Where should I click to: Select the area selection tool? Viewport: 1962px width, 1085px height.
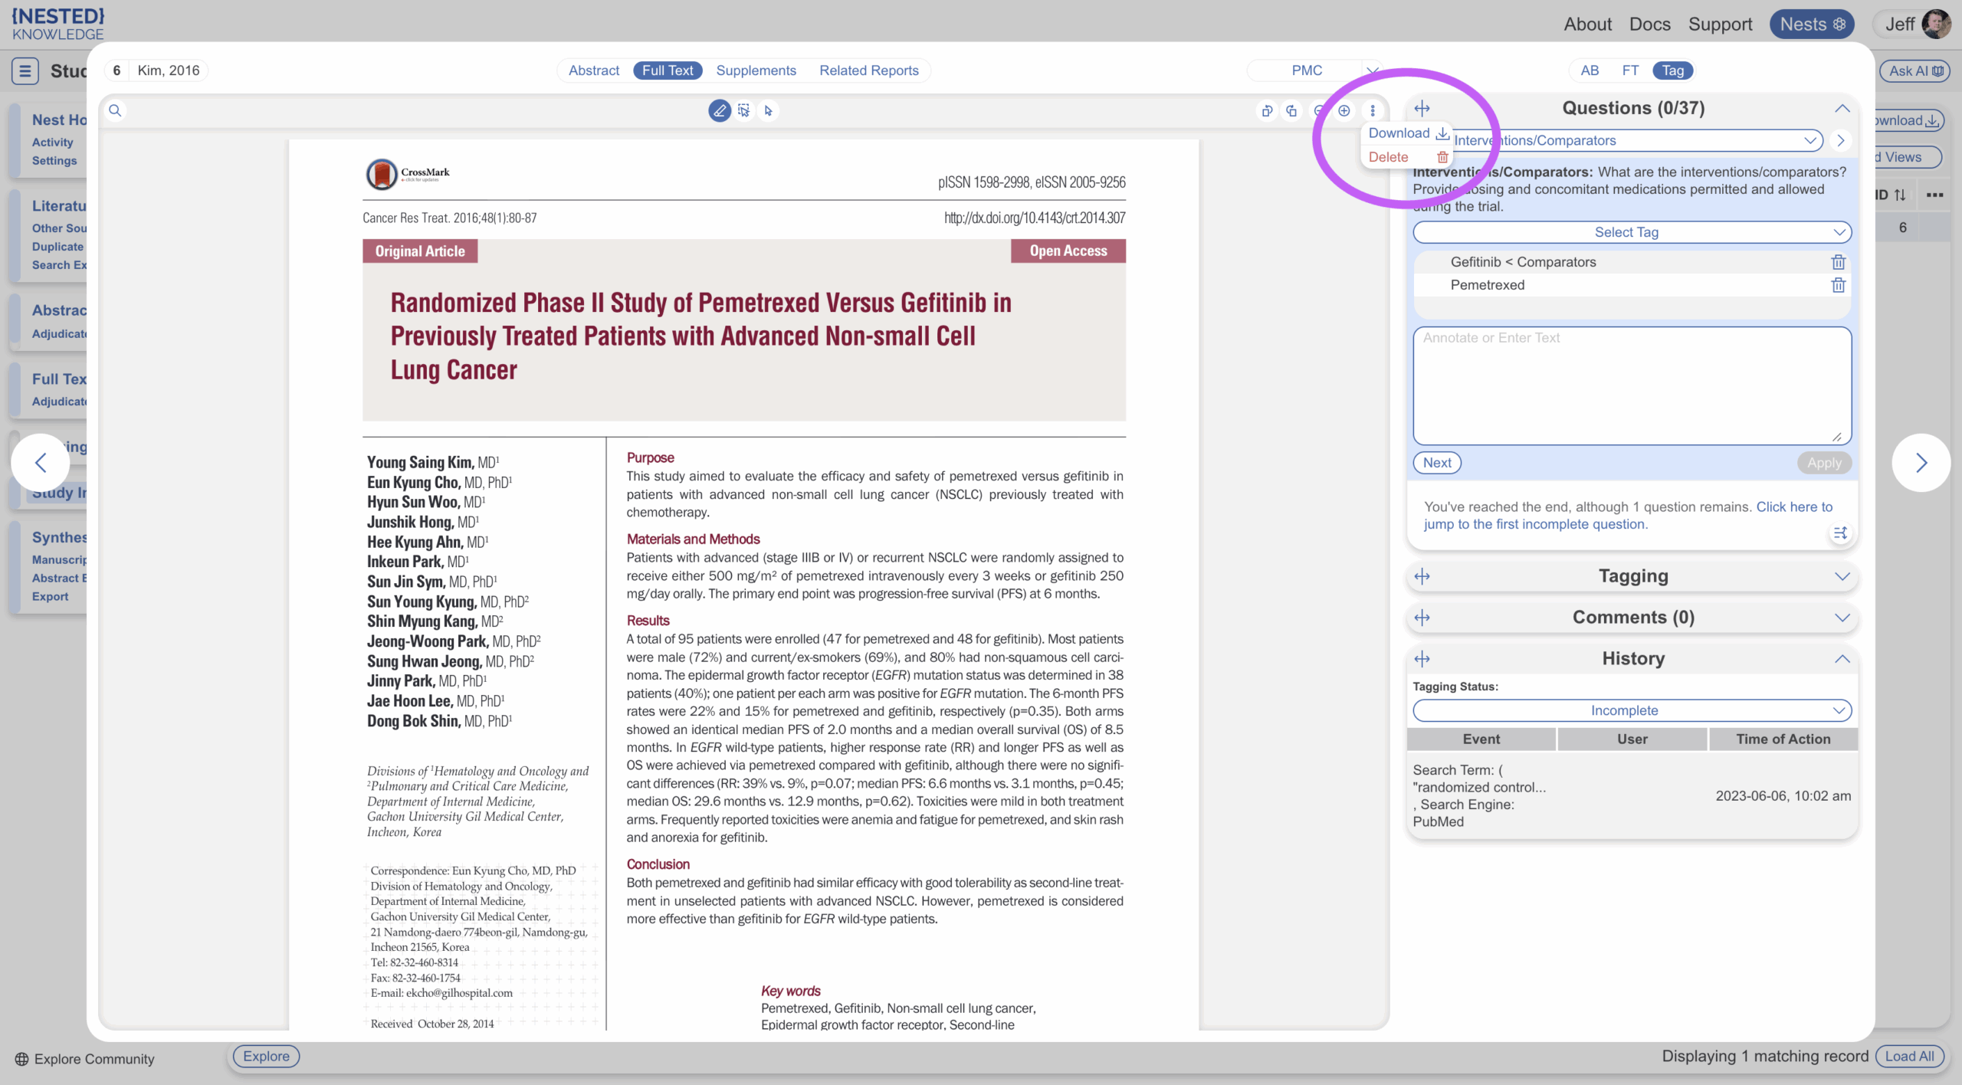[x=743, y=110]
